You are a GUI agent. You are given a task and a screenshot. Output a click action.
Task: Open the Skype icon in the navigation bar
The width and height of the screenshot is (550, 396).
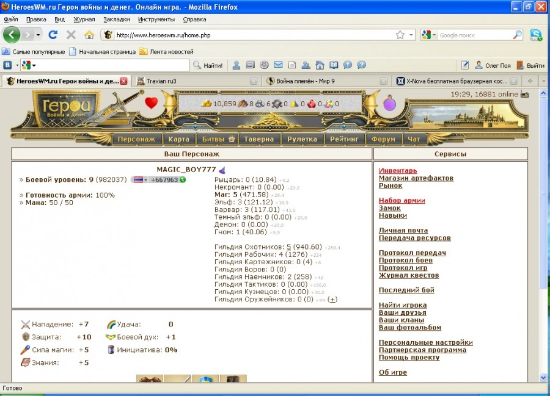click(x=536, y=35)
